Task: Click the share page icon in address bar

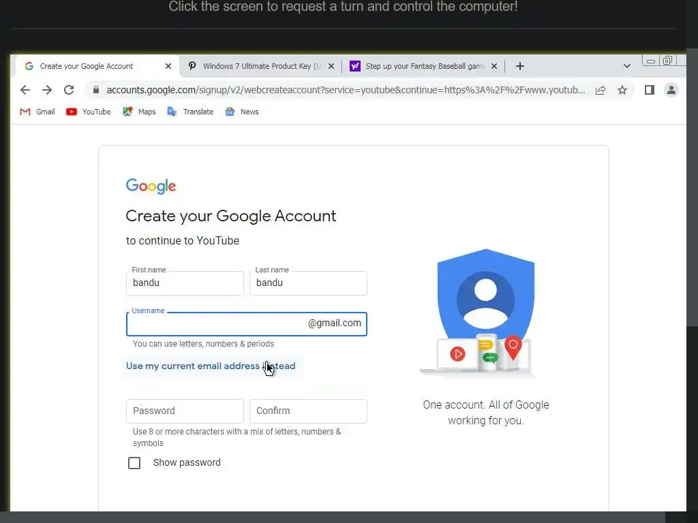Action: click(601, 91)
